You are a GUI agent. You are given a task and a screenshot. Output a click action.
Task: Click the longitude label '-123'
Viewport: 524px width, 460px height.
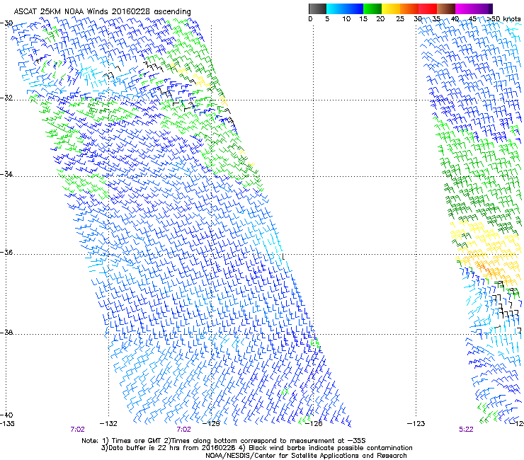(416, 424)
